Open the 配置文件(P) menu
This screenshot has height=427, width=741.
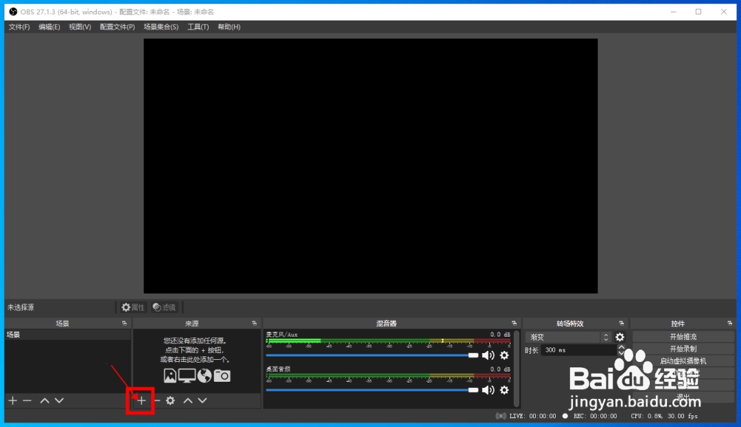[117, 27]
